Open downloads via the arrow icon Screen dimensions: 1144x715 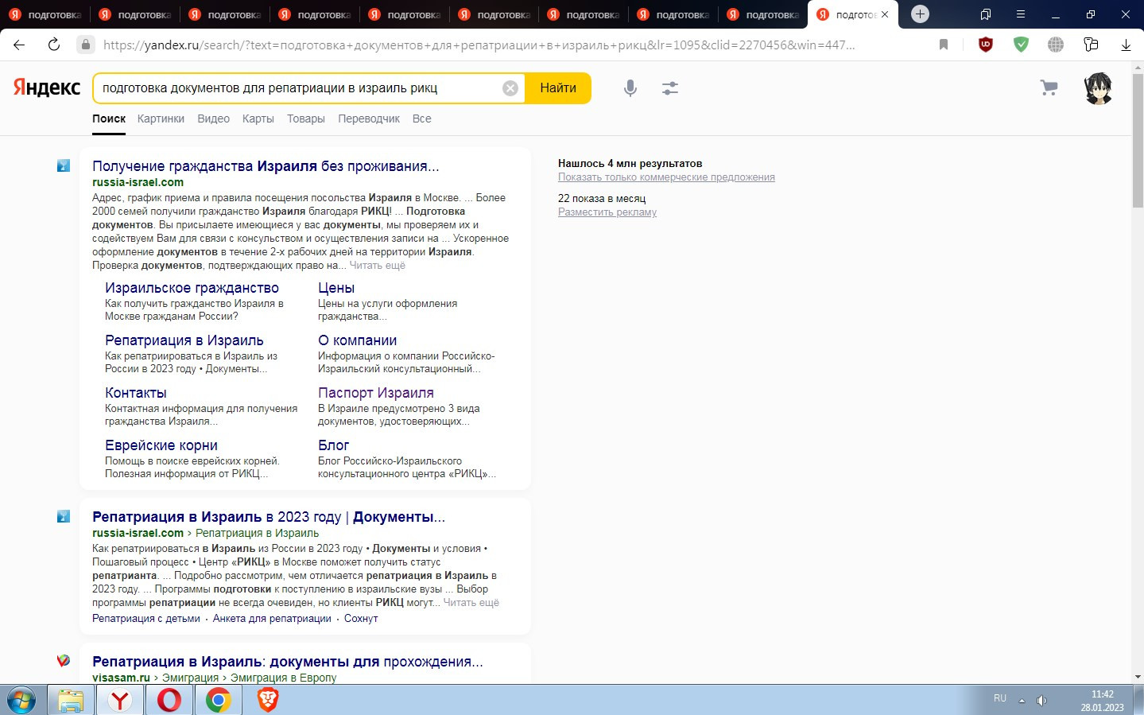[x=1126, y=45]
